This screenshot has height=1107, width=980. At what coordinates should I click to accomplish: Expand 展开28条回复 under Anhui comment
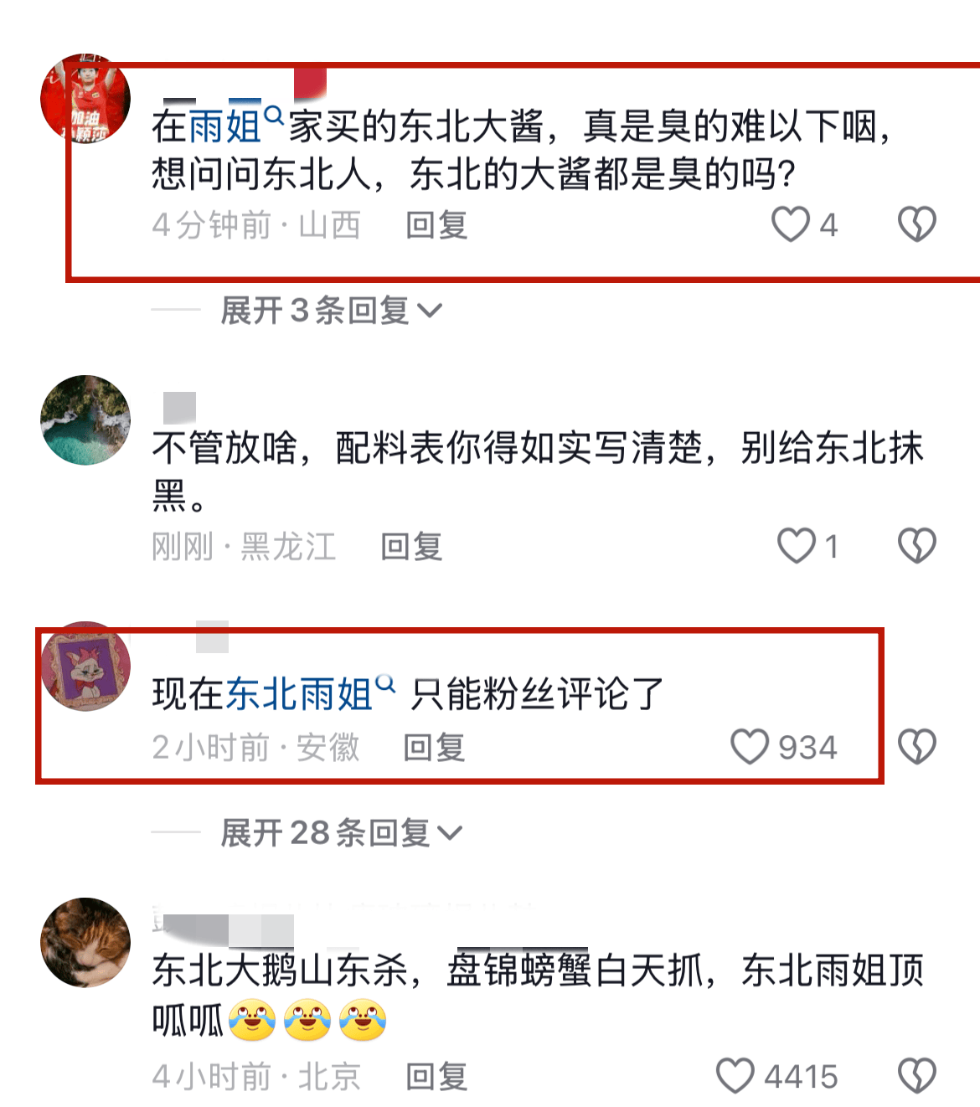[x=341, y=833]
